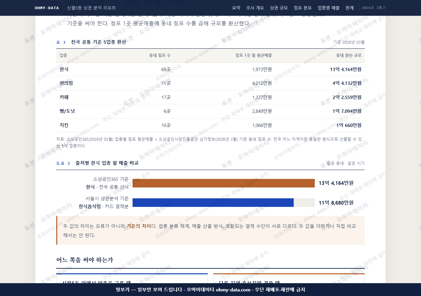Click the 편의점 row label
The image size is (421, 296).
(66, 83)
